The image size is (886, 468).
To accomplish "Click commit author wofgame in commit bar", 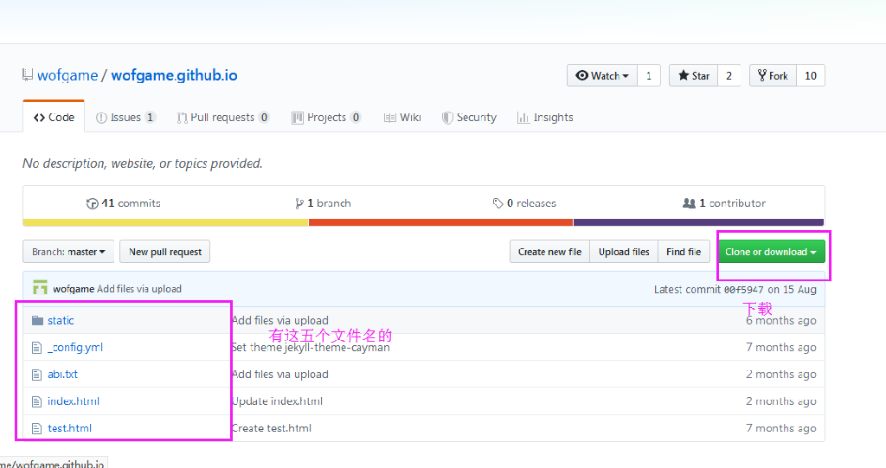I will pyautogui.click(x=74, y=289).
